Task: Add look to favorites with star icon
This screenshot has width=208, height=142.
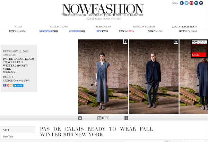Action: pyautogui.click(x=80, y=118)
